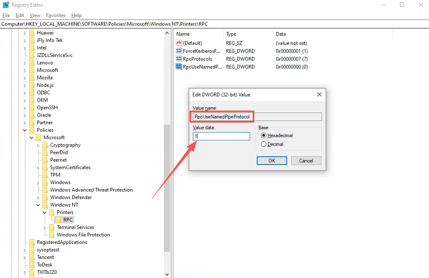The width and height of the screenshot is (429, 278).
Task: Click the Huawei folder icon in the tree
Action: [x=32, y=33]
